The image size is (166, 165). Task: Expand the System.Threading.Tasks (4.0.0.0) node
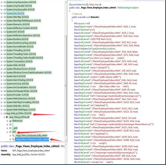pyautogui.click(x=1, y=54)
